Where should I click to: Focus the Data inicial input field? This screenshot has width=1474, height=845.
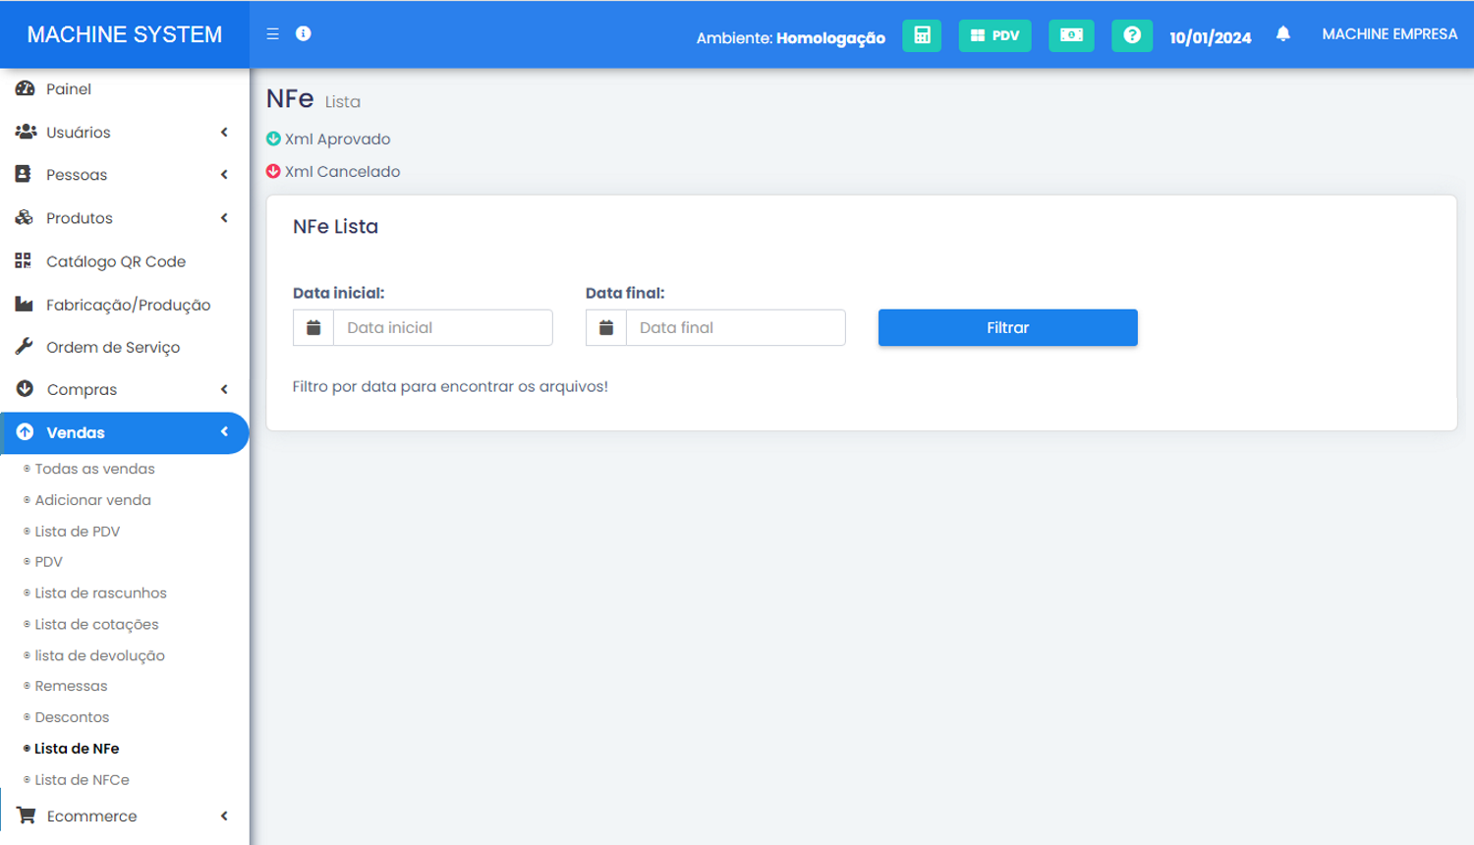pos(443,327)
